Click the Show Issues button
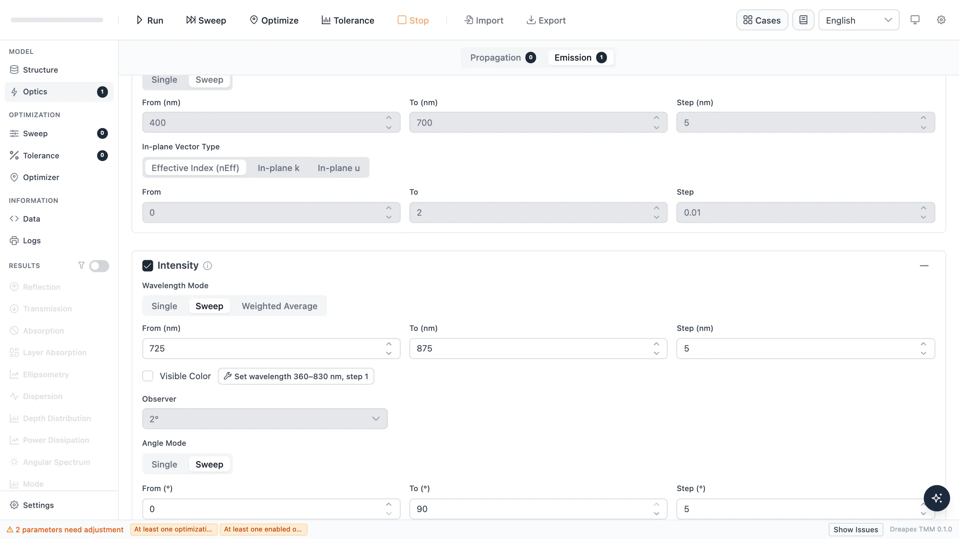This screenshot has width=959, height=539. (856, 530)
